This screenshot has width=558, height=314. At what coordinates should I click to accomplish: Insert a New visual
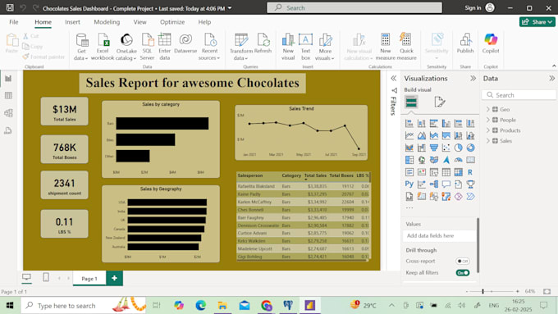point(288,47)
